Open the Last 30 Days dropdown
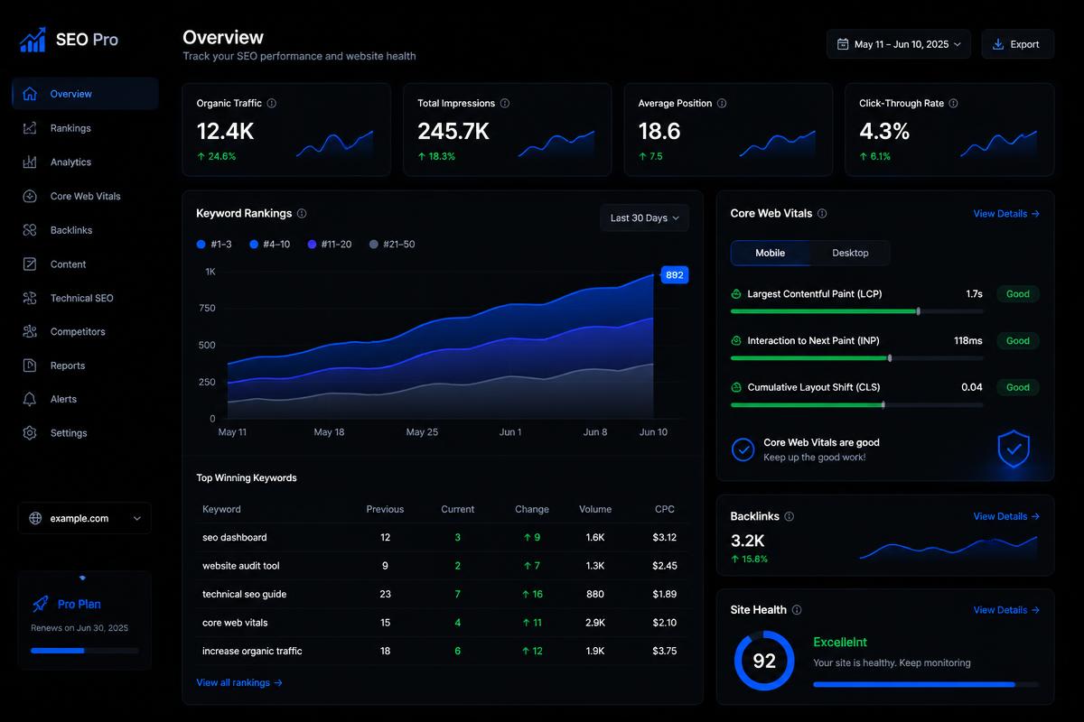1084x722 pixels. point(644,218)
